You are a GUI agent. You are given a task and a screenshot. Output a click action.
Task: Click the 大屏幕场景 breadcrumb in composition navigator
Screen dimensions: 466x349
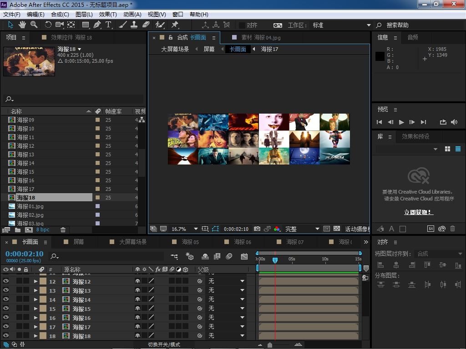pos(175,49)
